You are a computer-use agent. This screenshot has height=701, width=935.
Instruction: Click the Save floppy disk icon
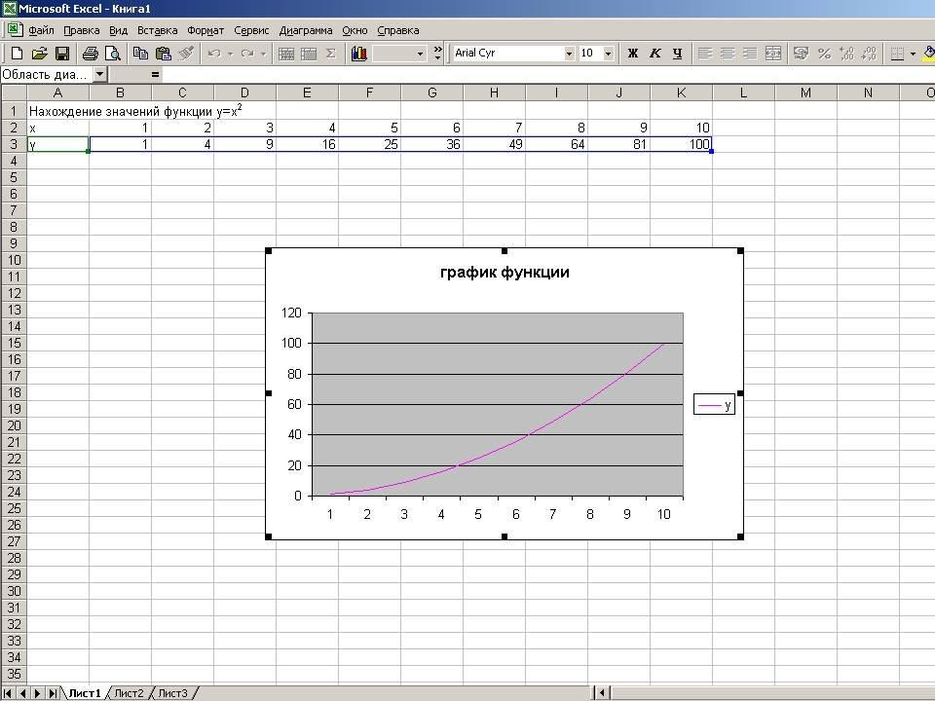click(61, 54)
